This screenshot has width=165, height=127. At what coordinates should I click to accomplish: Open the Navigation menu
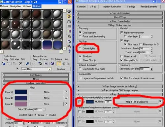click(16, 6)
